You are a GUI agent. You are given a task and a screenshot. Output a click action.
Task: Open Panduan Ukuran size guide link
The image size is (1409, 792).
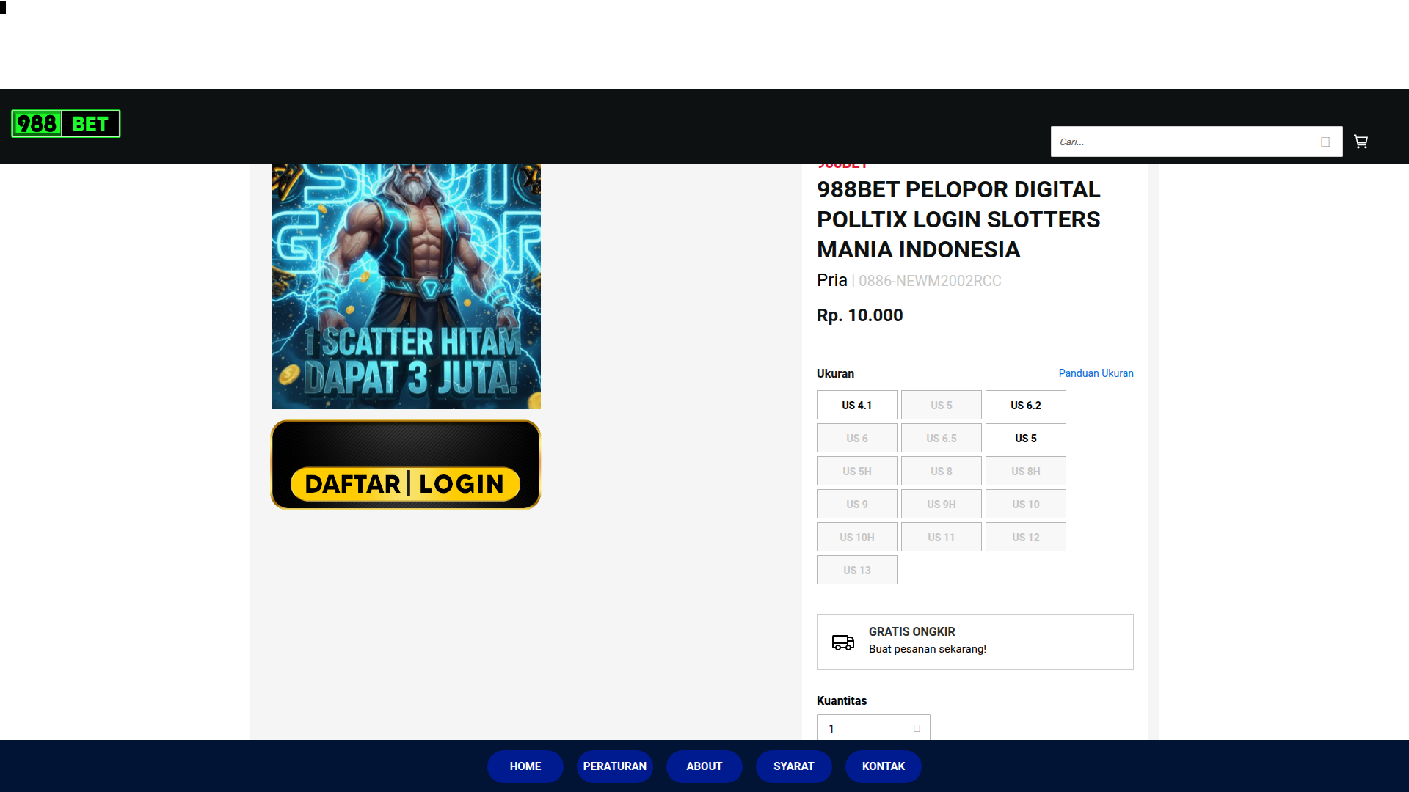[1096, 373]
